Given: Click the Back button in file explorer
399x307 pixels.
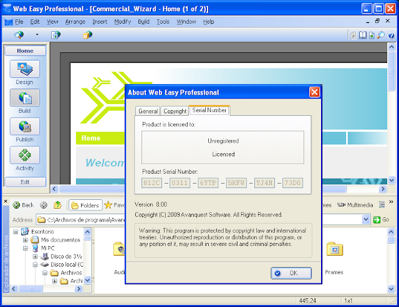Looking at the screenshot, I should [x=23, y=205].
